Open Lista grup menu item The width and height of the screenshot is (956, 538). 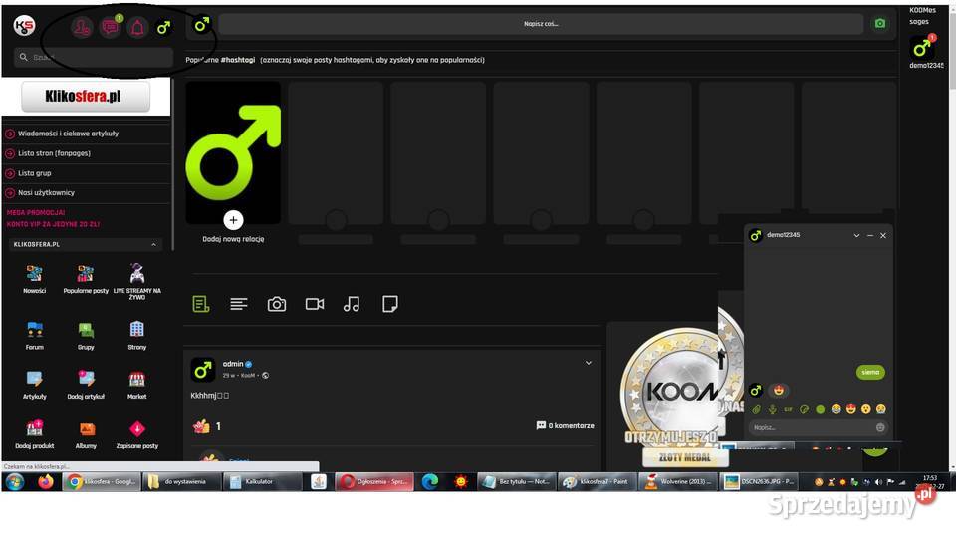[35, 173]
